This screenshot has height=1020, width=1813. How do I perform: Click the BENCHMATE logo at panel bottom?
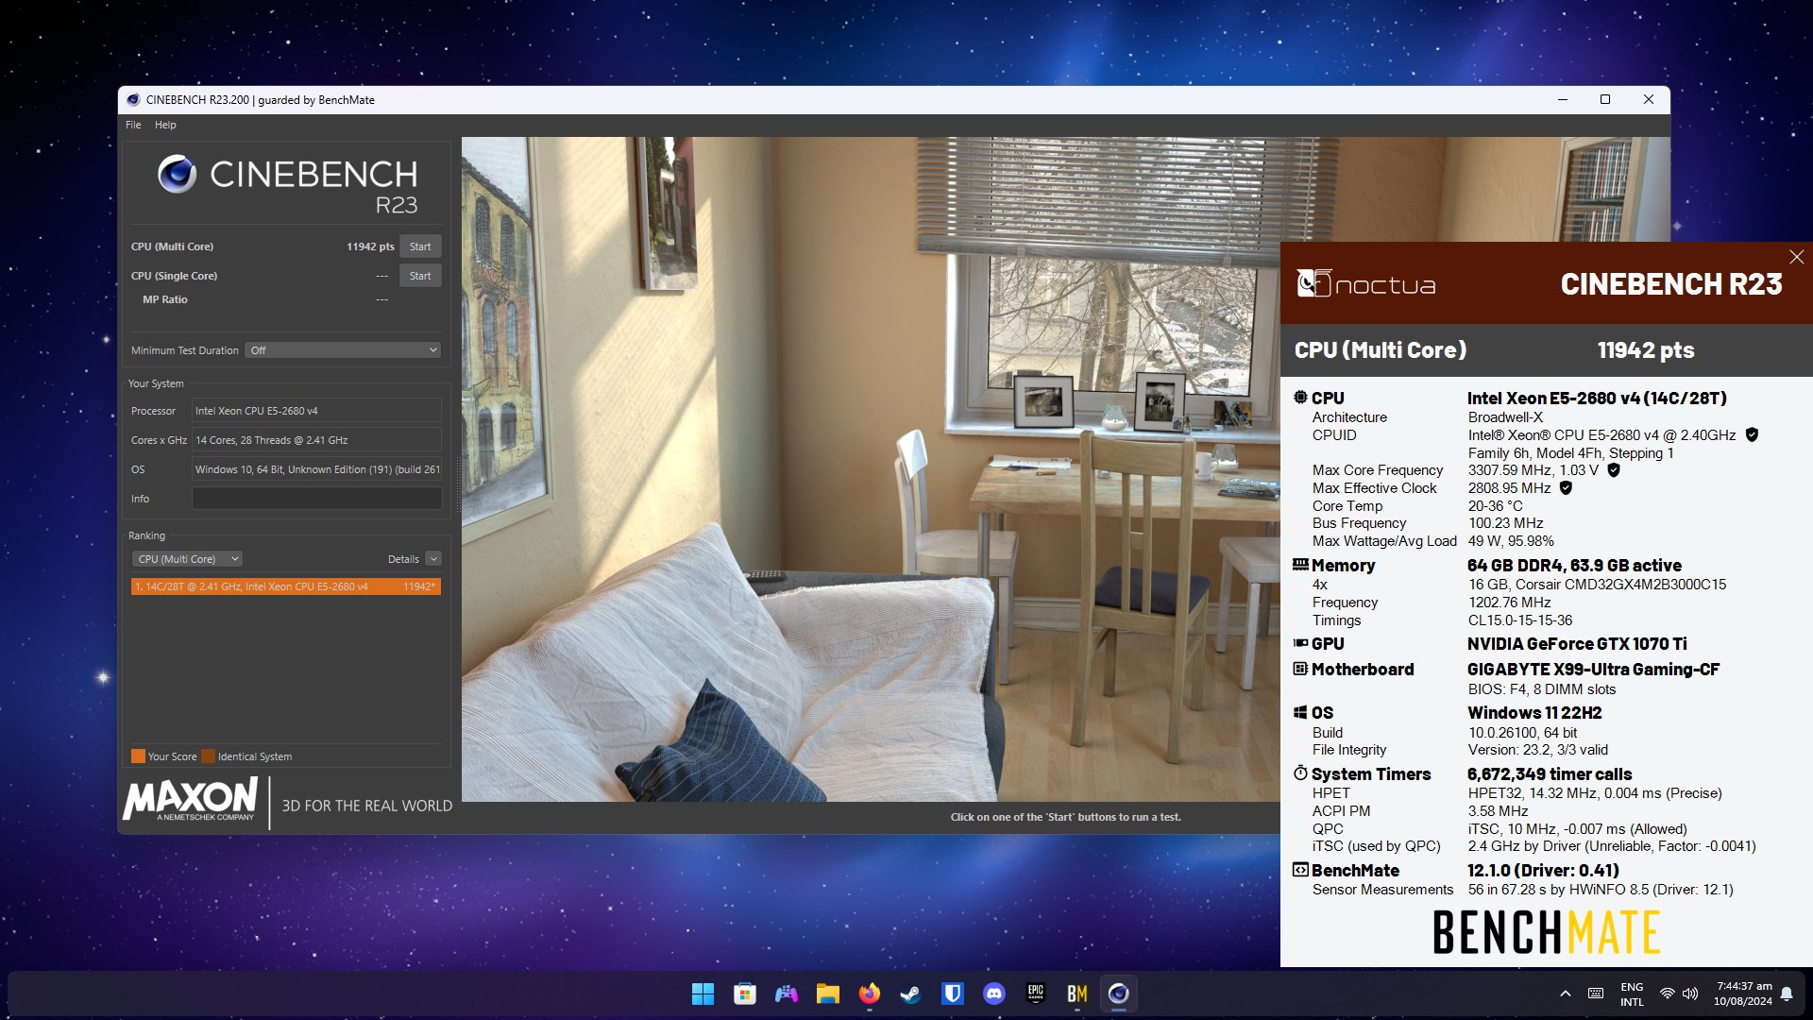1546,932
